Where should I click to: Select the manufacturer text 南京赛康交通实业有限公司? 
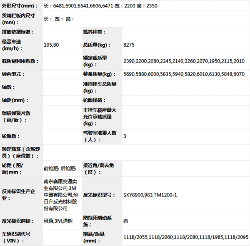(61, 185)
